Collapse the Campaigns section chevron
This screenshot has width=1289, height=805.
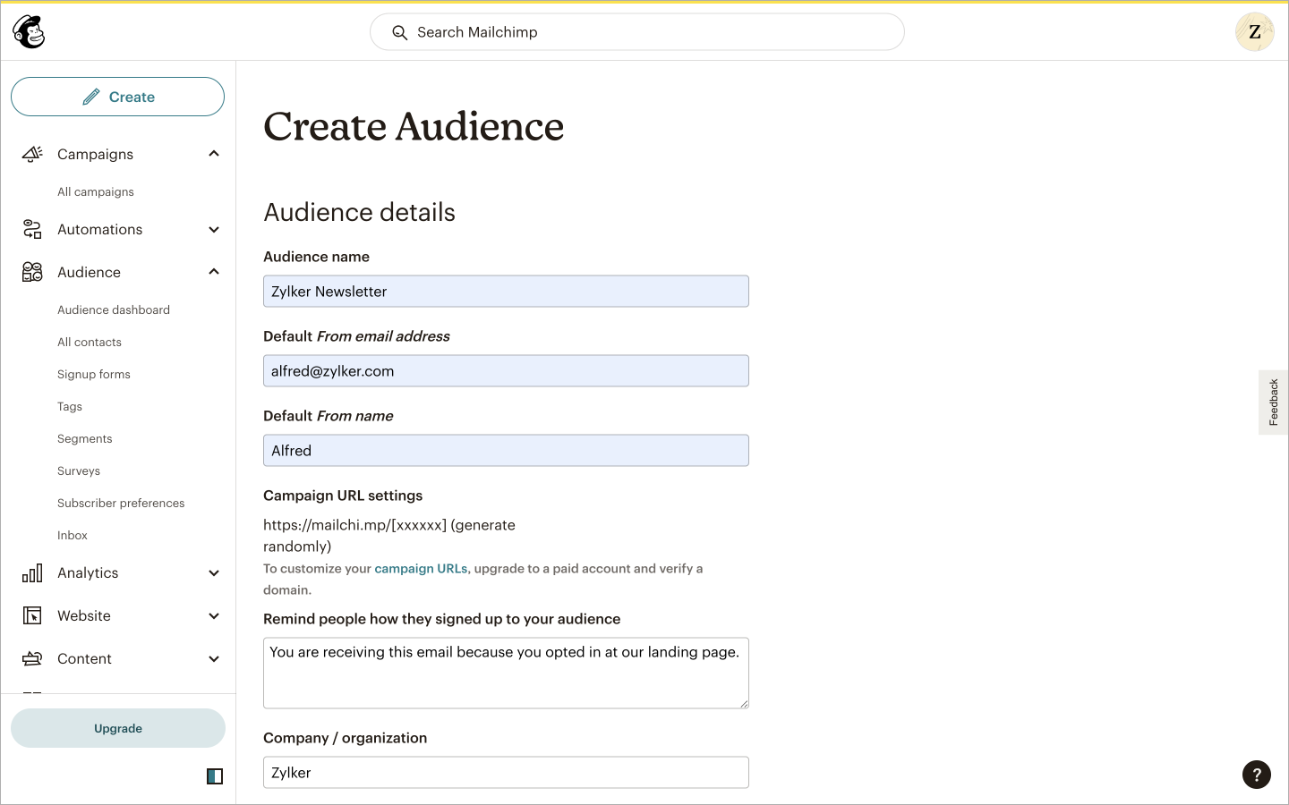coord(214,154)
